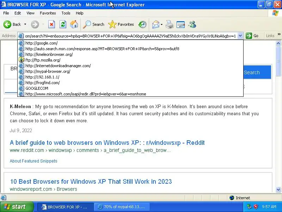Open the Messenger people icon
Screen dimensions: 282x212
tap(192, 24)
